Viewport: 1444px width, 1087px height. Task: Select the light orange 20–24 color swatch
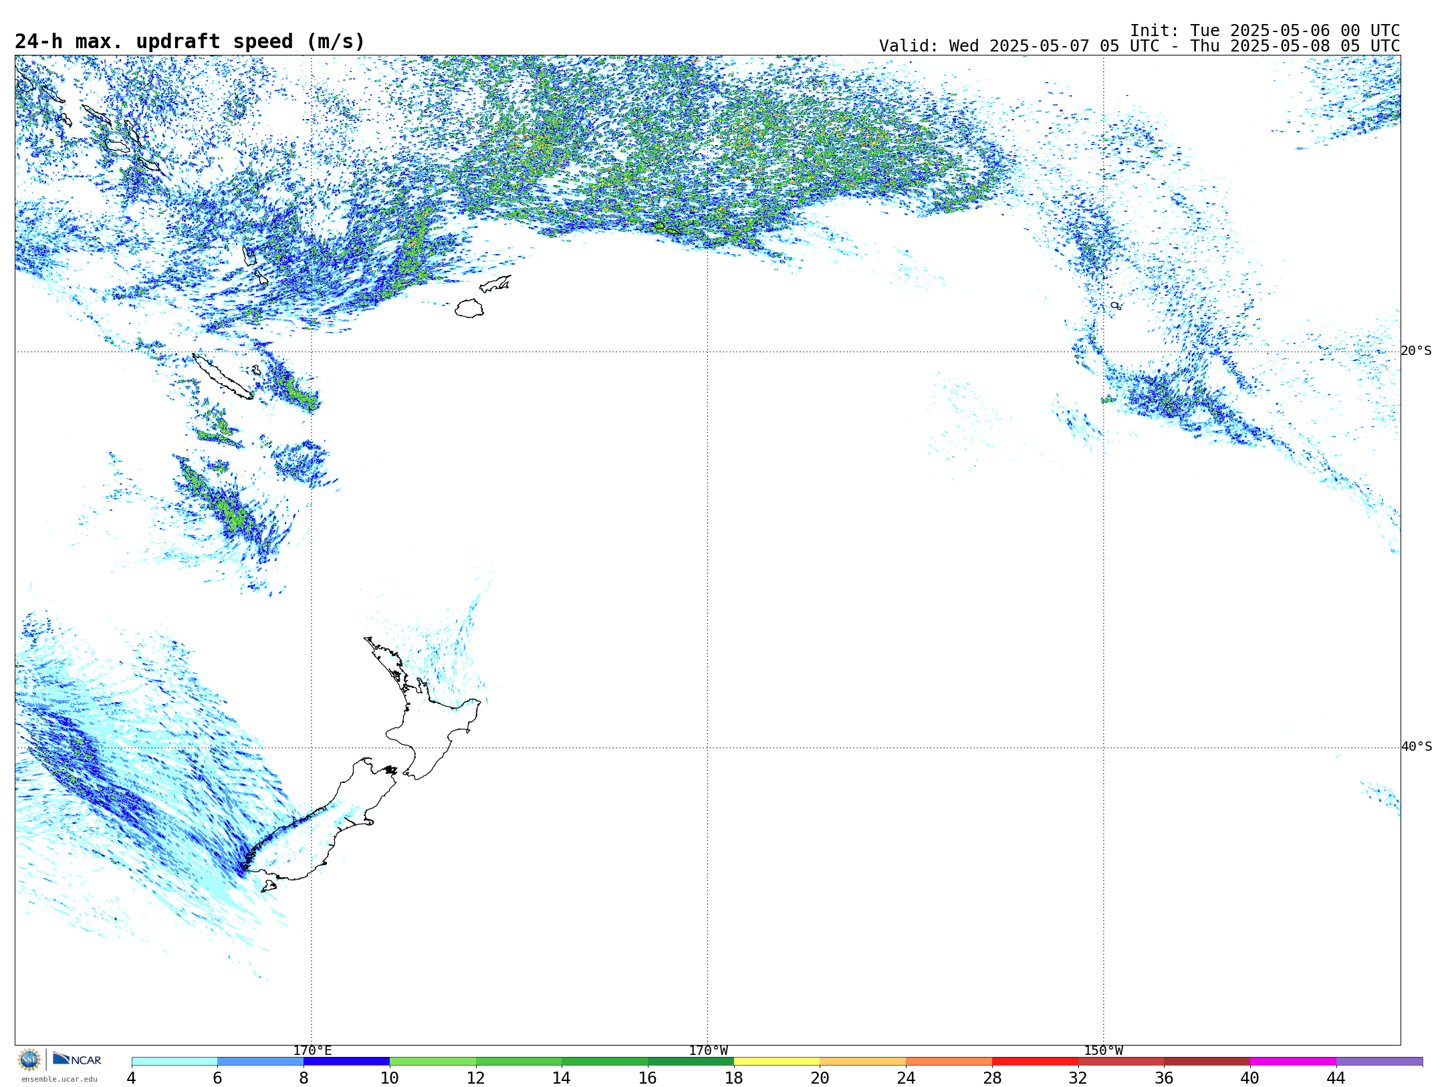click(x=863, y=1061)
